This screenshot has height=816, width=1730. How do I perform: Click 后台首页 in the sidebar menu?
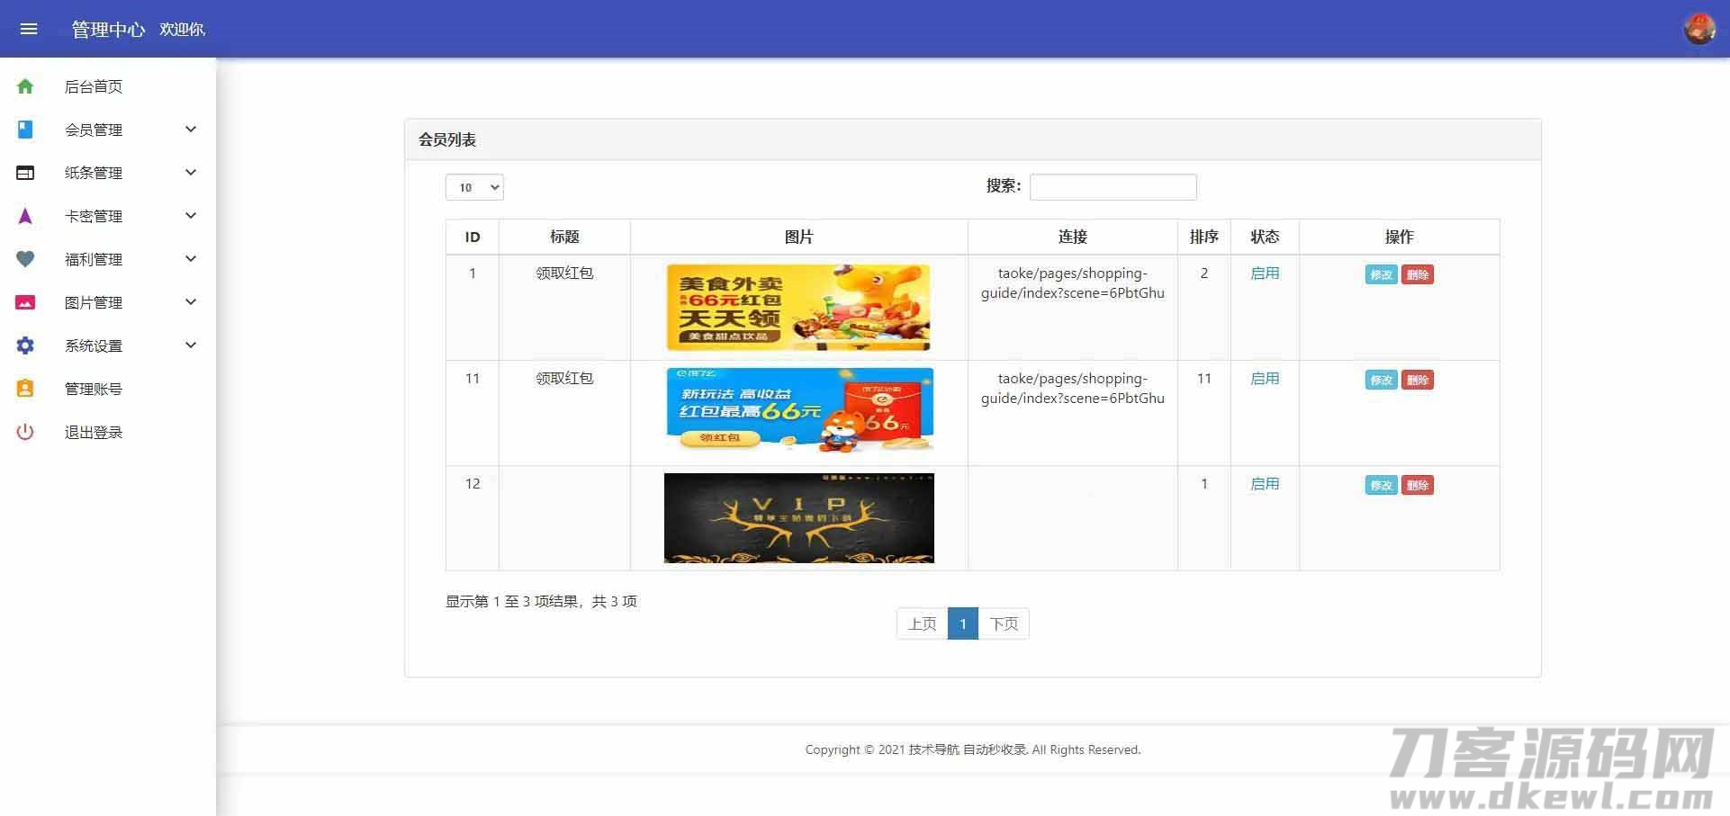tap(94, 85)
